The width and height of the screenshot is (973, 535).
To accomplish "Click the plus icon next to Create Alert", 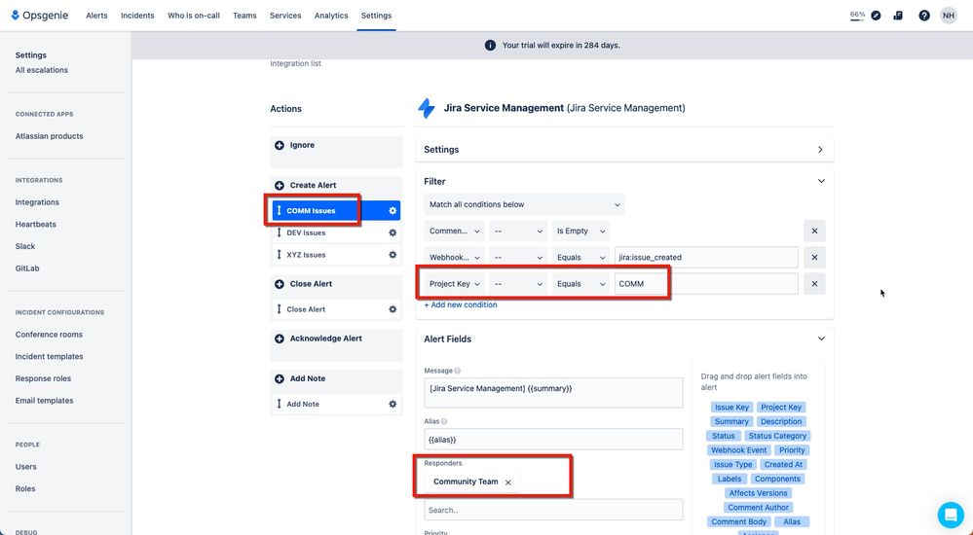I will pos(280,186).
